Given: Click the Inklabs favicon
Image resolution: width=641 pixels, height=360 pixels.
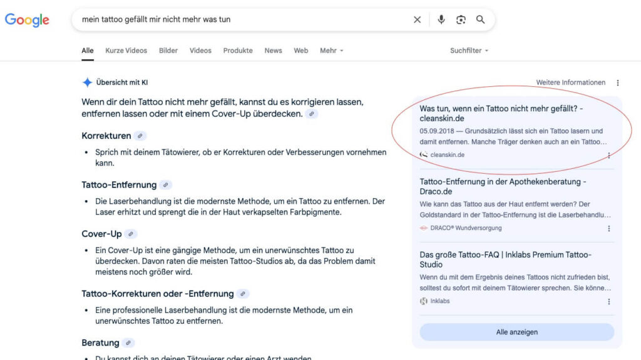Looking at the screenshot, I should [x=424, y=301].
